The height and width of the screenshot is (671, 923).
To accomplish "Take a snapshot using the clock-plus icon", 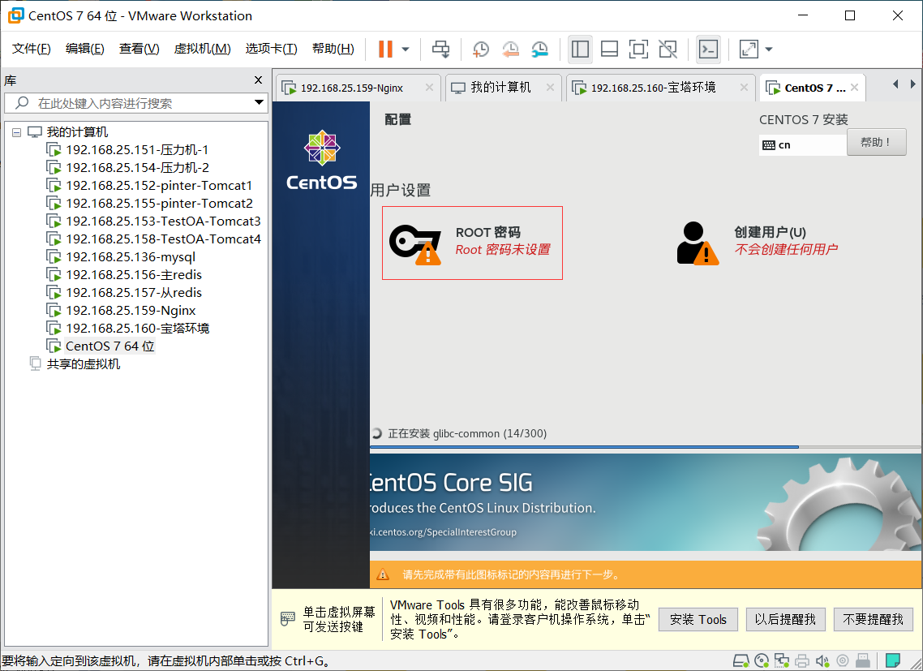I will click(x=481, y=49).
